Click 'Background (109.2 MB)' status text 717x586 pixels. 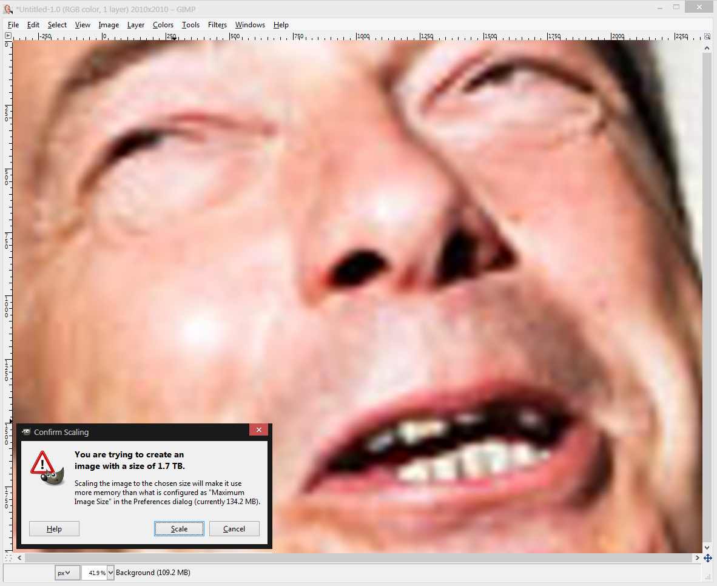pyautogui.click(x=153, y=573)
